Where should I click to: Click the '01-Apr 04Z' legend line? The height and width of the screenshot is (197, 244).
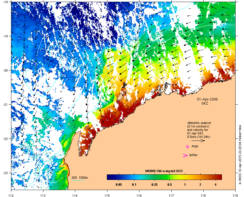(195, 133)
